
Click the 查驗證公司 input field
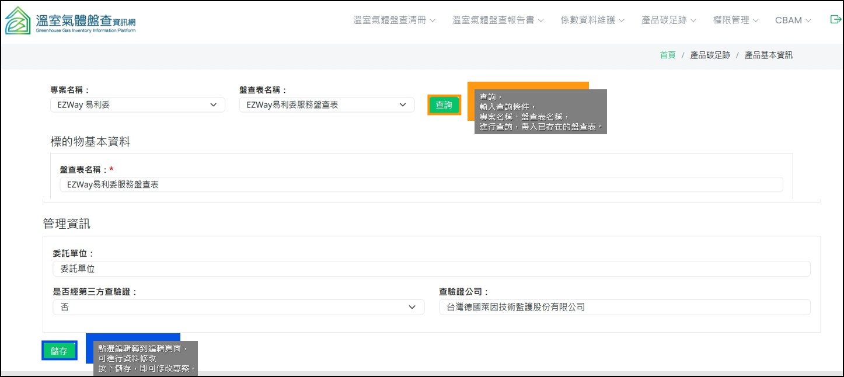click(624, 307)
